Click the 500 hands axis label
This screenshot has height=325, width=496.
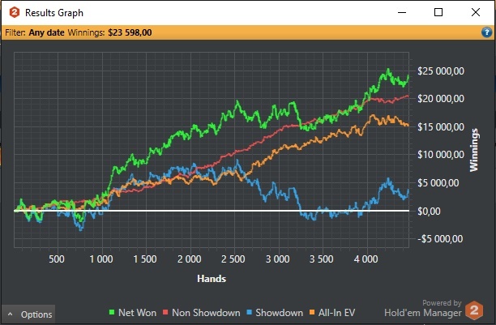point(57,259)
